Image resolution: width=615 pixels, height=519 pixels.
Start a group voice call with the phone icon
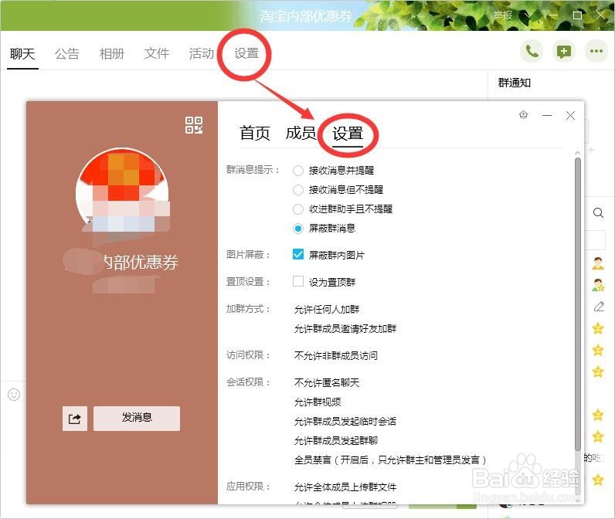tap(532, 51)
